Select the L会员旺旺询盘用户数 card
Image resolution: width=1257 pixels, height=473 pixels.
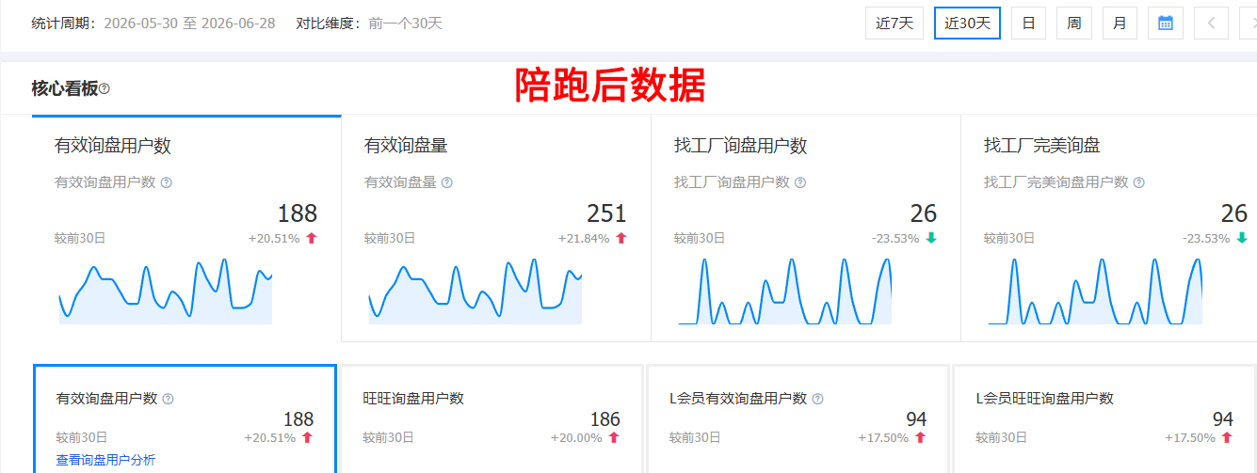pyautogui.click(x=1104, y=419)
